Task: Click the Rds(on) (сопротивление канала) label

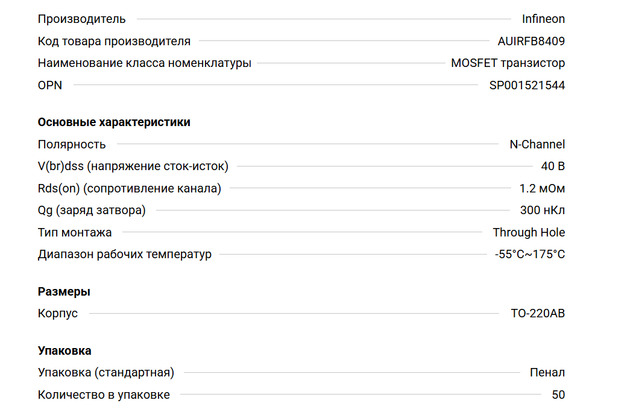Action: 129,188
